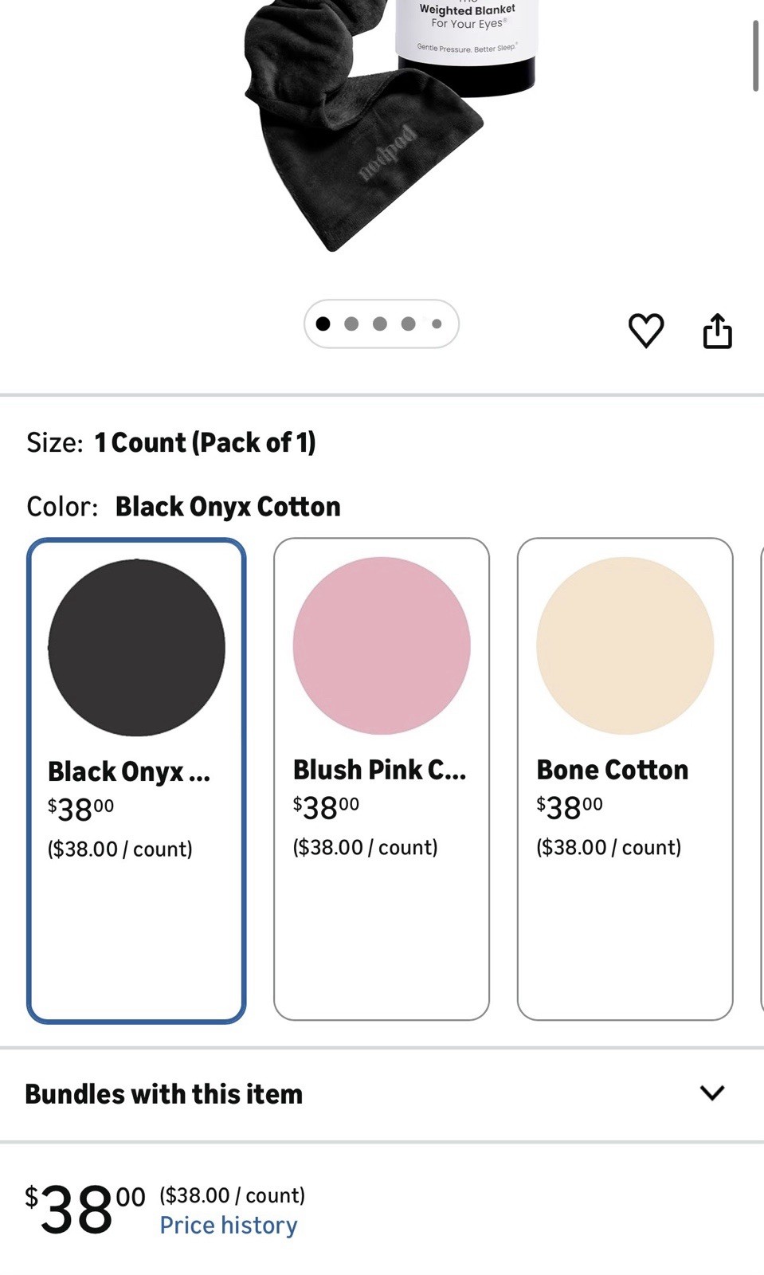The height and width of the screenshot is (1275, 764).
Task: Choose the Blush Pink color circle
Action: (x=381, y=645)
